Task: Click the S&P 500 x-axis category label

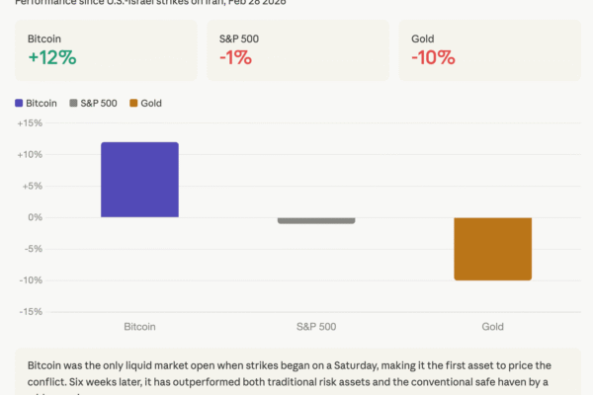Action: tap(316, 326)
